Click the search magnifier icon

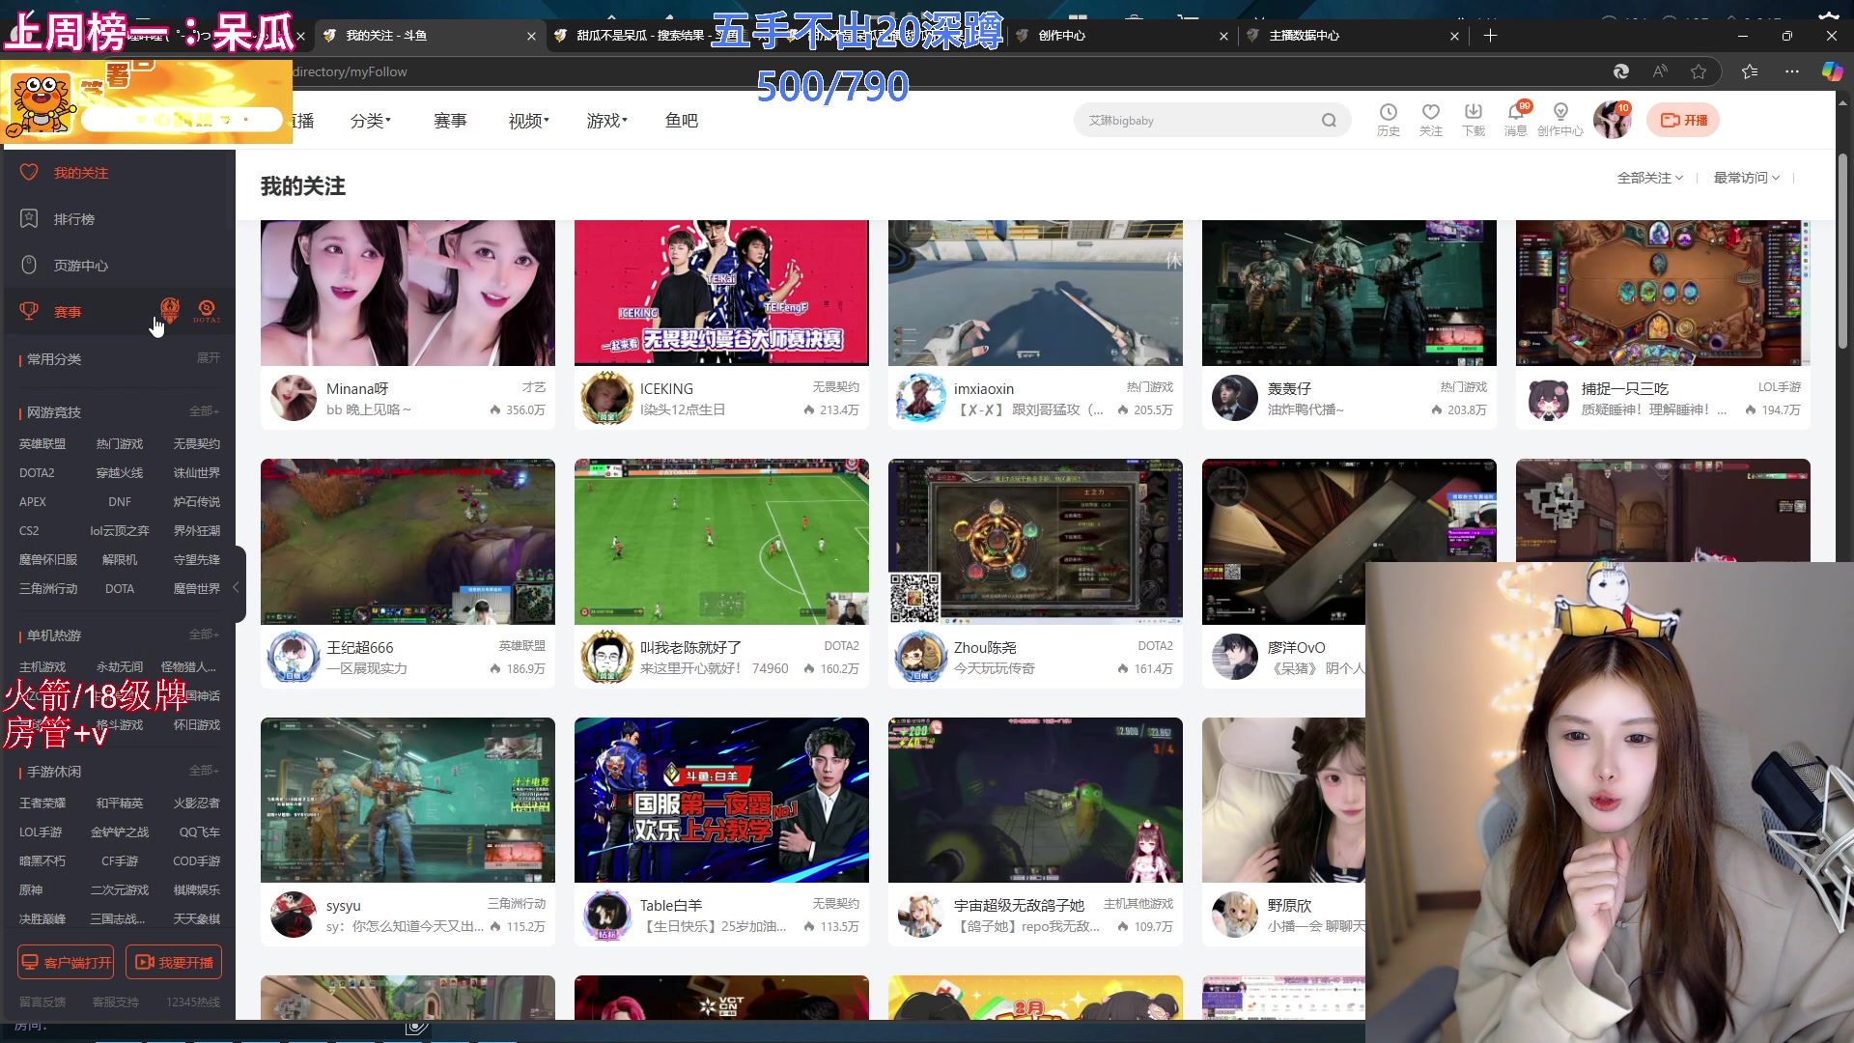pos(1329,121)
